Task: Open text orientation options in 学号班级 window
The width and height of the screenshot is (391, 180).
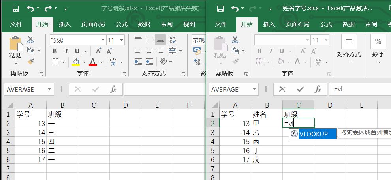Action: point(164,61)
